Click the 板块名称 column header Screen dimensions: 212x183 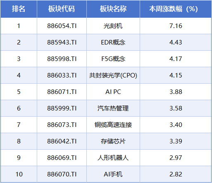pos(113,9)
